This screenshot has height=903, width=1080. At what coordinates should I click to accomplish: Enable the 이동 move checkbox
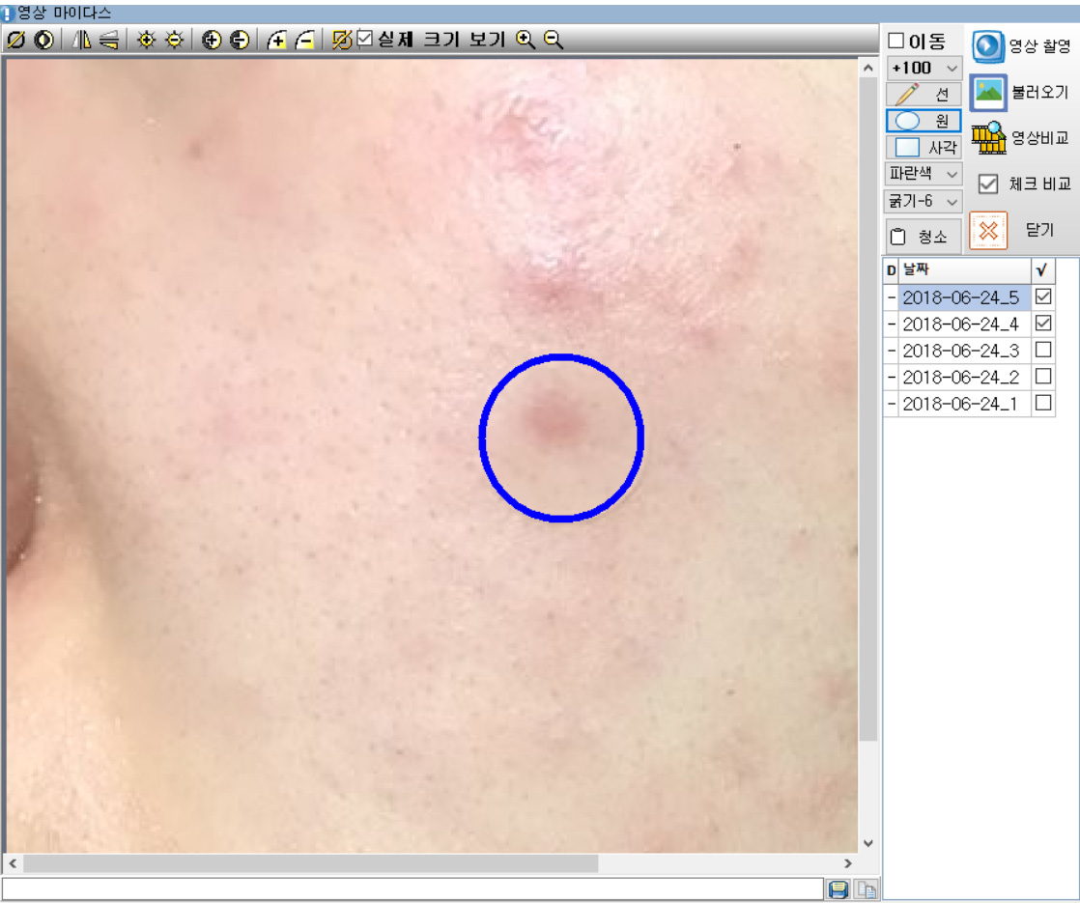pos(895,42)
